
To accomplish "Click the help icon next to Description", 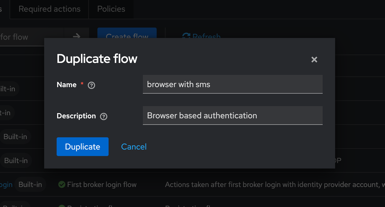I will coord(103,117).
